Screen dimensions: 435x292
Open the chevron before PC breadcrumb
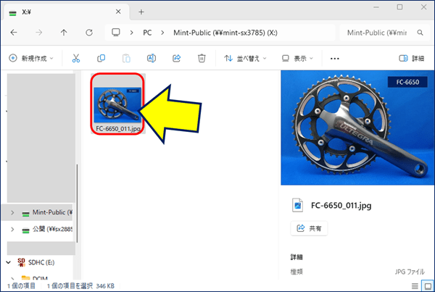coord(132,33)
